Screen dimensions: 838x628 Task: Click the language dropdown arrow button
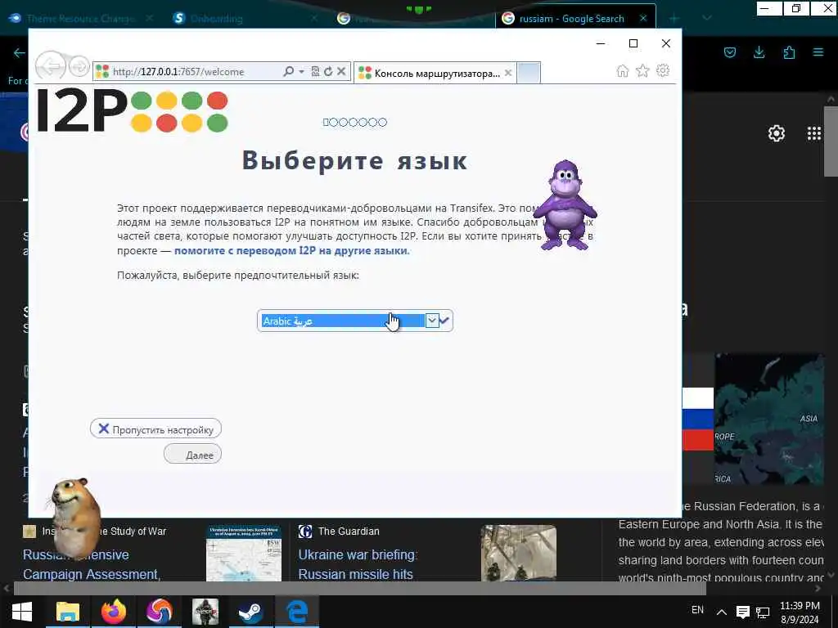coord(432,321)
